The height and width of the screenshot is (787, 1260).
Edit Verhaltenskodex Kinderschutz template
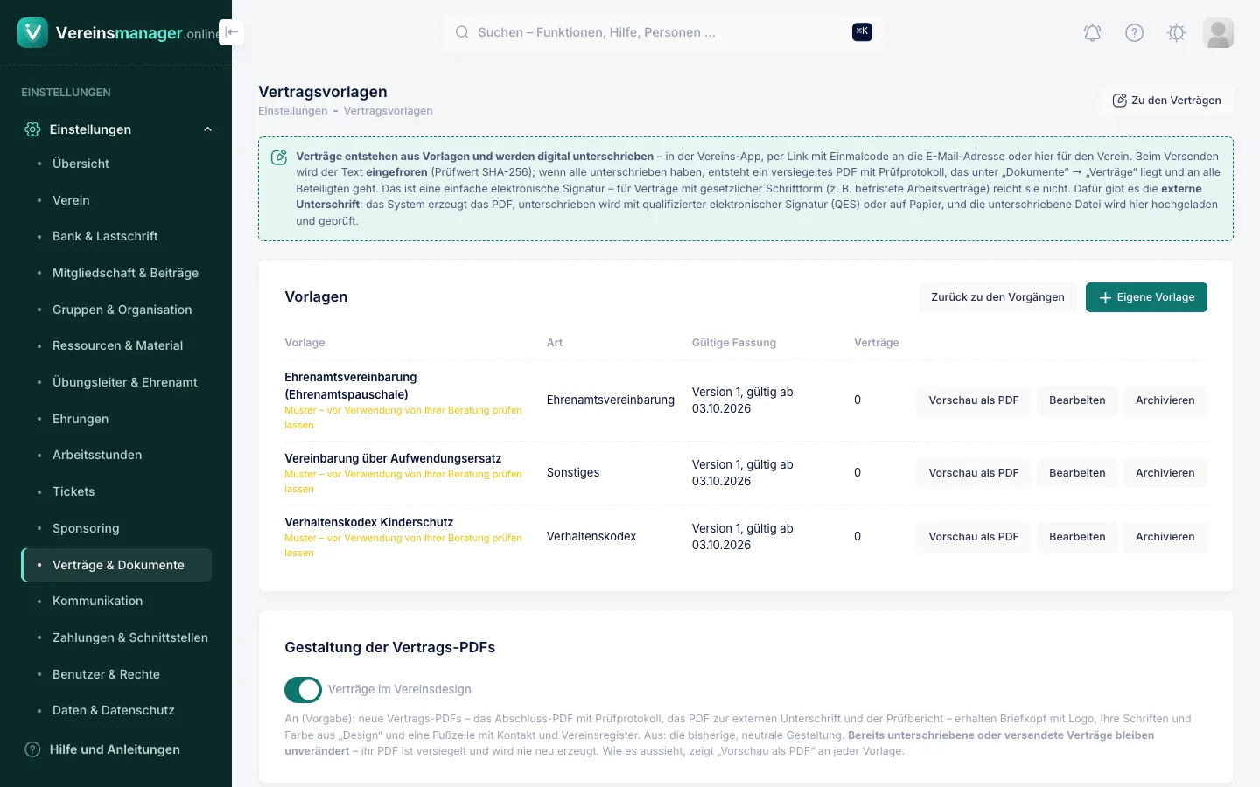[1077, 537]
